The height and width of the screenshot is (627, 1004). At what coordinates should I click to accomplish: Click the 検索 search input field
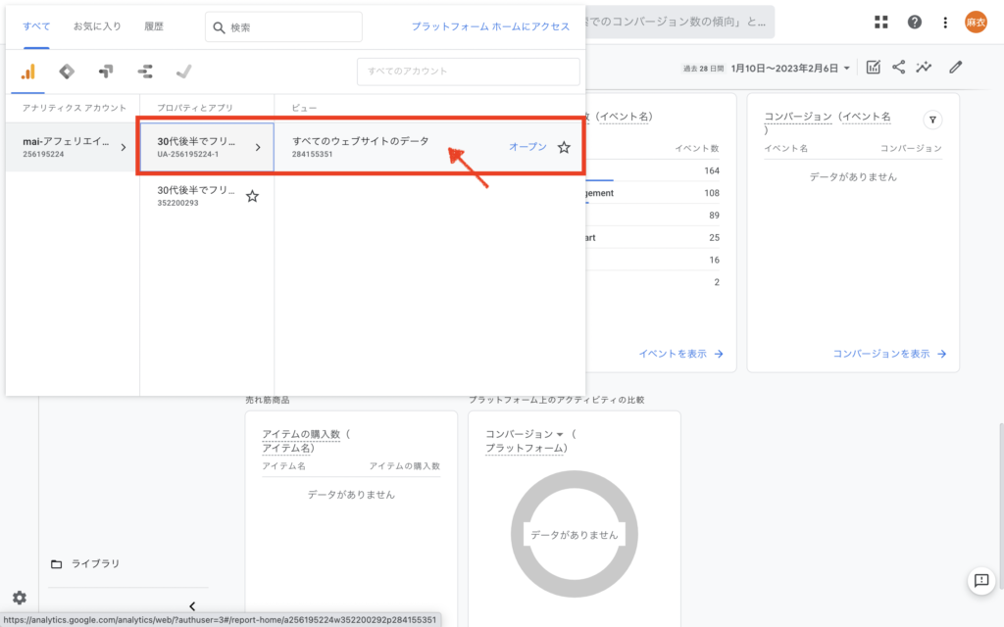tap(283, 26)
